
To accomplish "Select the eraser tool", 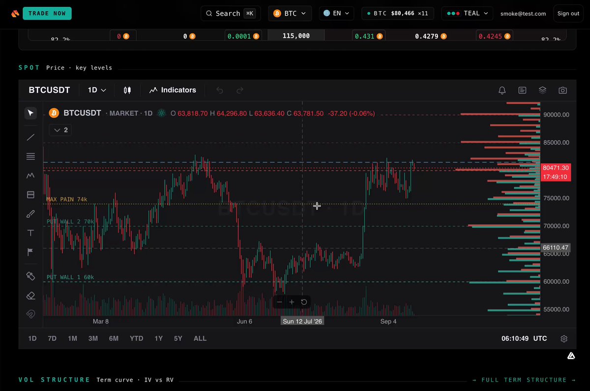I will (x=30, y=295).
